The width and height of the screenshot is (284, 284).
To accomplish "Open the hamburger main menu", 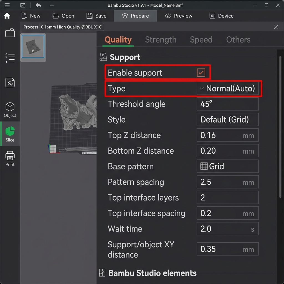I will [7, 5].
